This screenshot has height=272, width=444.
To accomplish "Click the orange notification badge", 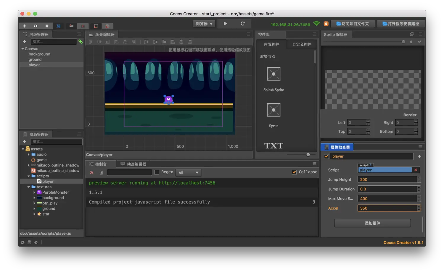I will click(x=326, y=24).
